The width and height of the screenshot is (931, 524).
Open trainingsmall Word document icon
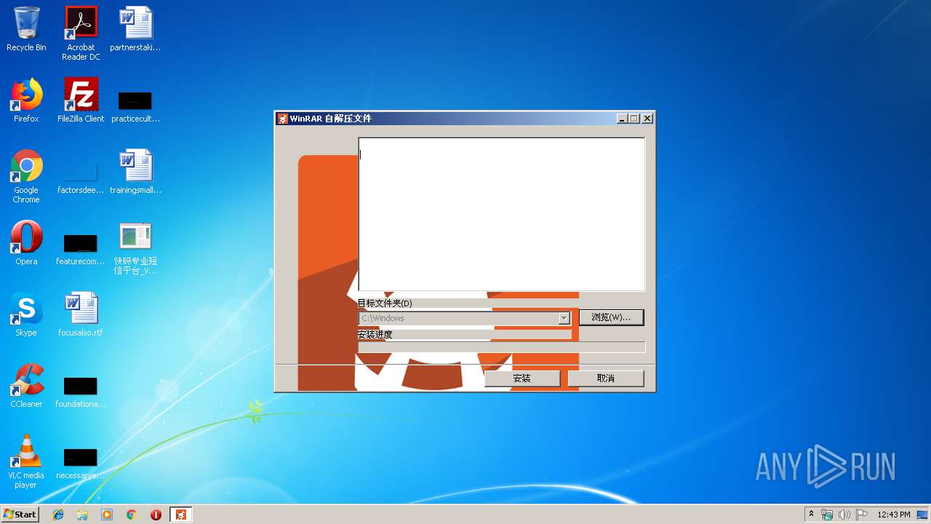(x=135, y=172)
